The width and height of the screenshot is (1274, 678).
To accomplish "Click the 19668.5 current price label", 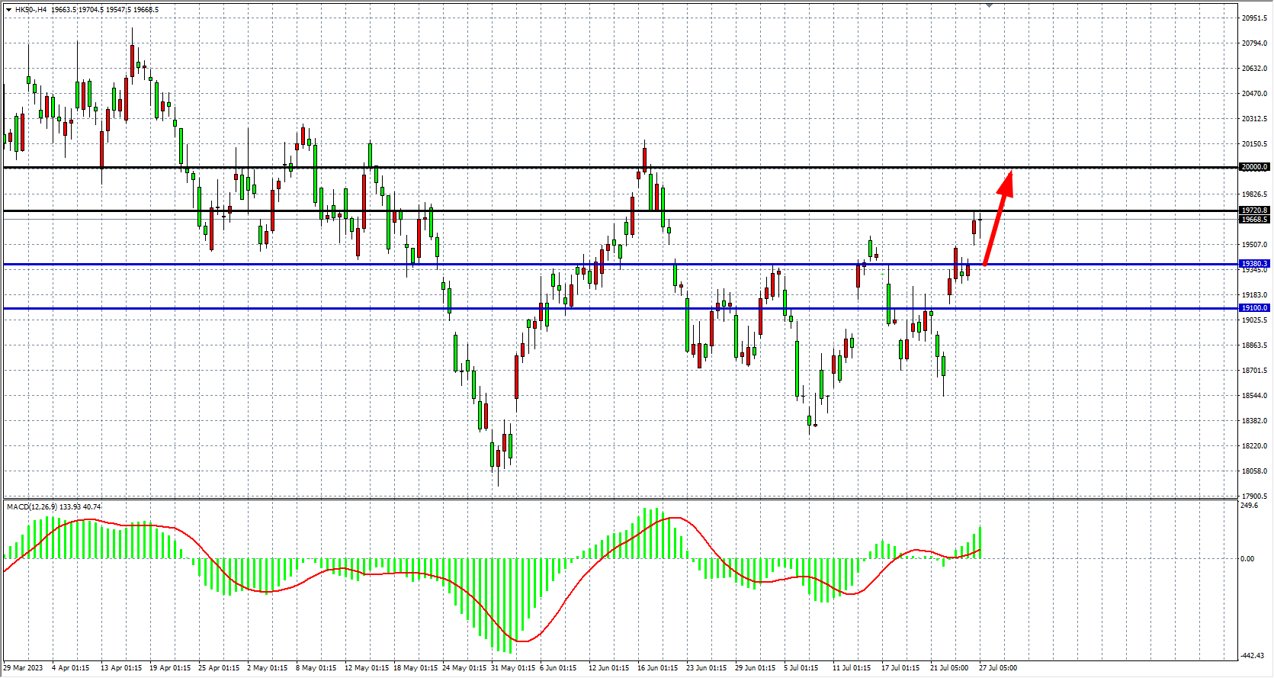I will 1254,220.
